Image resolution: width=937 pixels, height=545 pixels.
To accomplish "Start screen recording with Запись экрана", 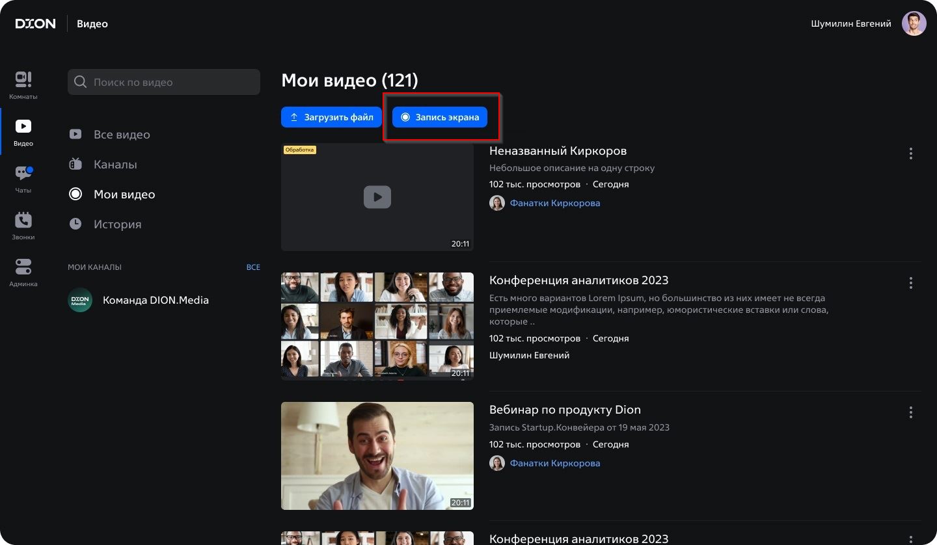I will tap(440, 117).
